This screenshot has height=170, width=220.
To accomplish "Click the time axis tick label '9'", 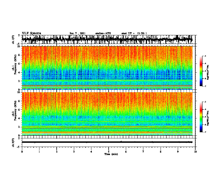I will [178, 152].
